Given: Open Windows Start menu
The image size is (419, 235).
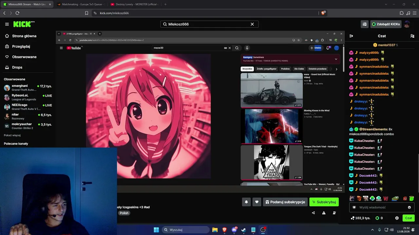Looking at the screenshot, I should [156, 230].
